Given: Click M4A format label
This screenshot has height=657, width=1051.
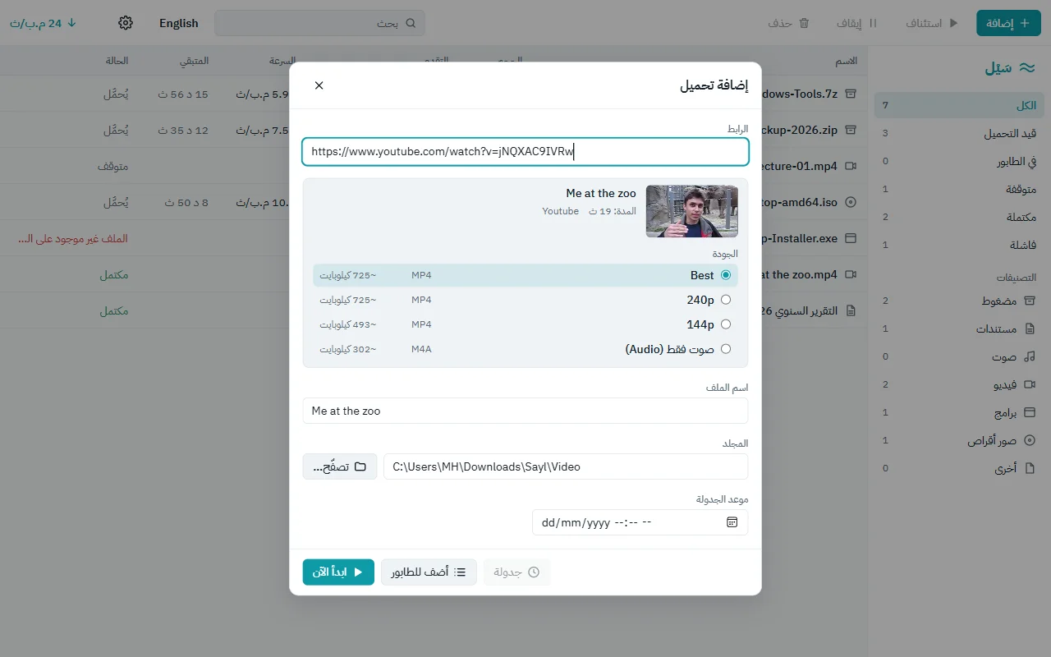Looking at the screenshot, I should pyautogui.click(x=421, y=349).
